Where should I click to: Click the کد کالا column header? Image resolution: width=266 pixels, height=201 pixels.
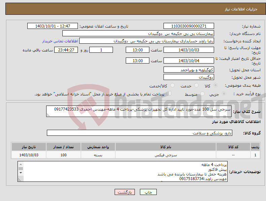pyautogui.click(x=233, y=147)
